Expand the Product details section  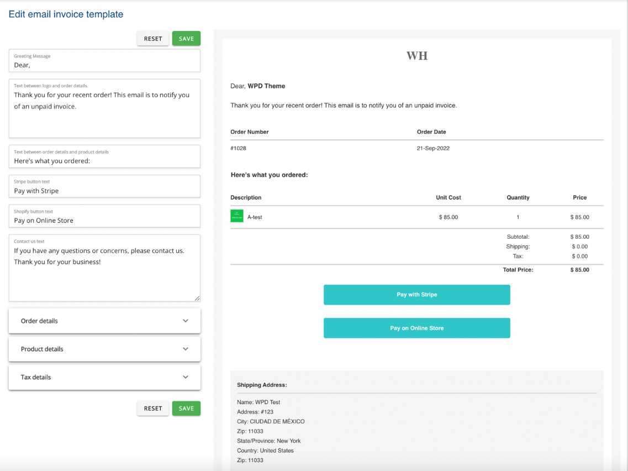[x=104, y=349]
